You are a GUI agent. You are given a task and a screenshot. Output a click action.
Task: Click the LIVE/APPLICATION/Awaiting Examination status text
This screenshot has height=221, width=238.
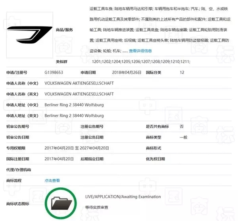point(123,196)
